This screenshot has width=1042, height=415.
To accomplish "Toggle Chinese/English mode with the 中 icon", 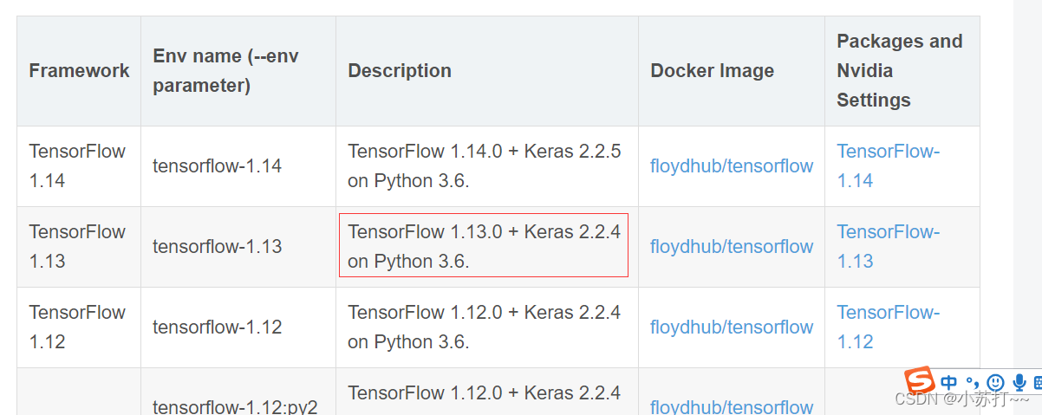I will point(950,382).
